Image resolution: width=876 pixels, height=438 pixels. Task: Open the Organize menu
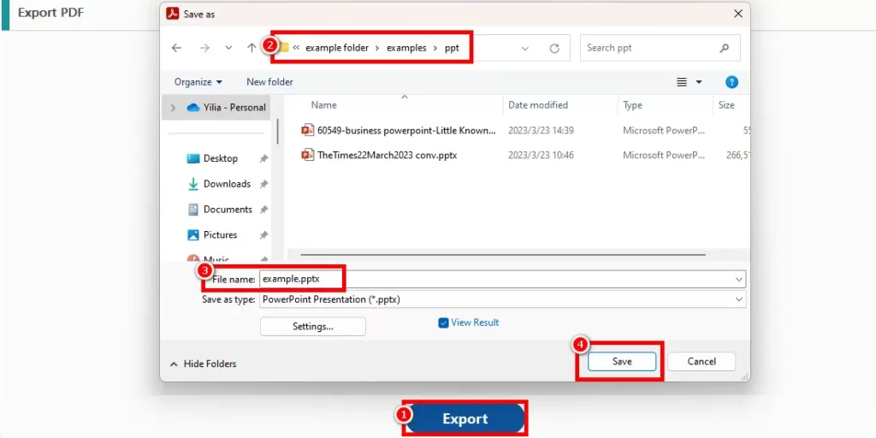click(198, 82)
